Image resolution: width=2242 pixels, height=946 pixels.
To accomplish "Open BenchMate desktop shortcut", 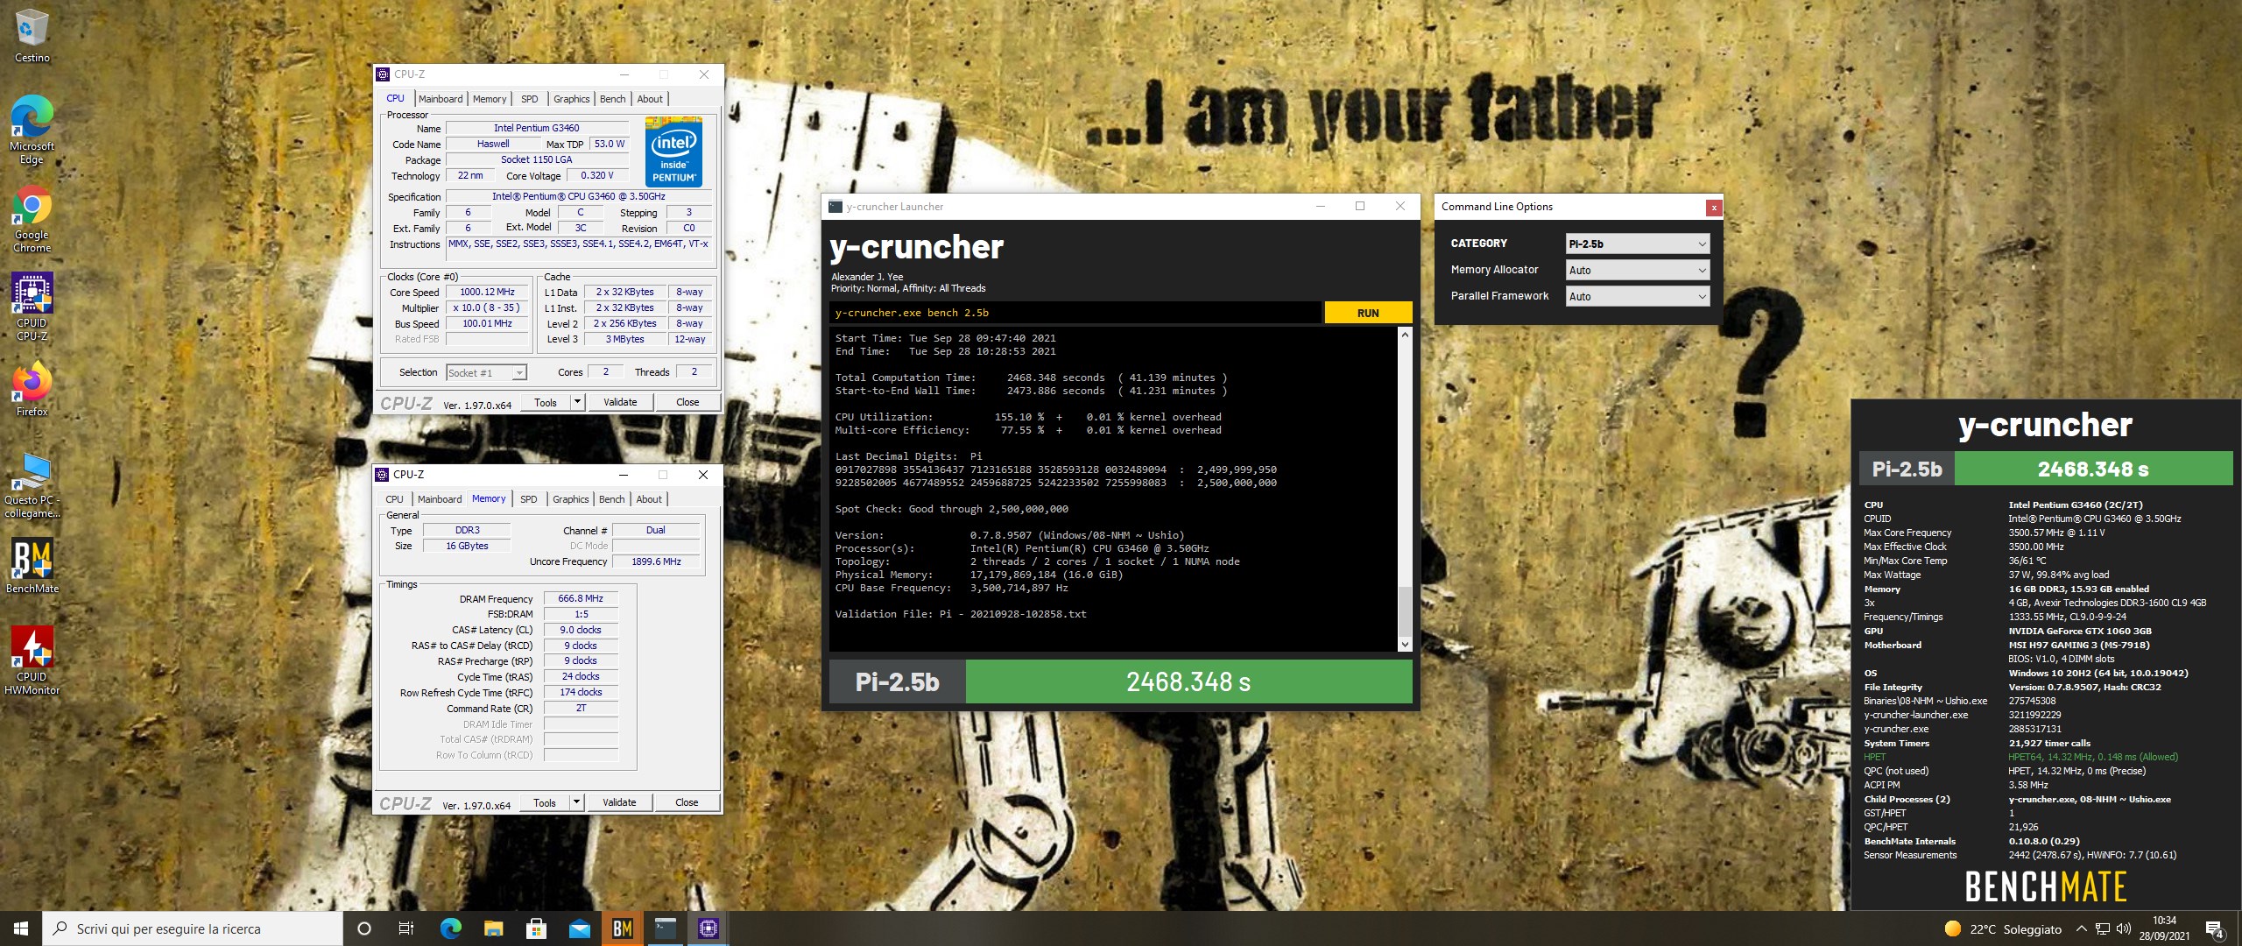I will [32, 566].
